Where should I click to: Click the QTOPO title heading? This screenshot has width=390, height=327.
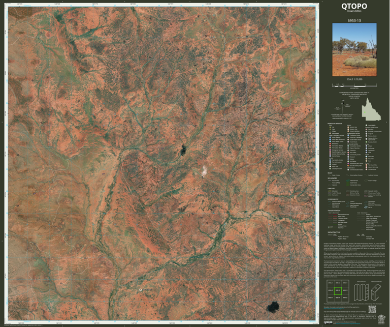click(354, 6)
